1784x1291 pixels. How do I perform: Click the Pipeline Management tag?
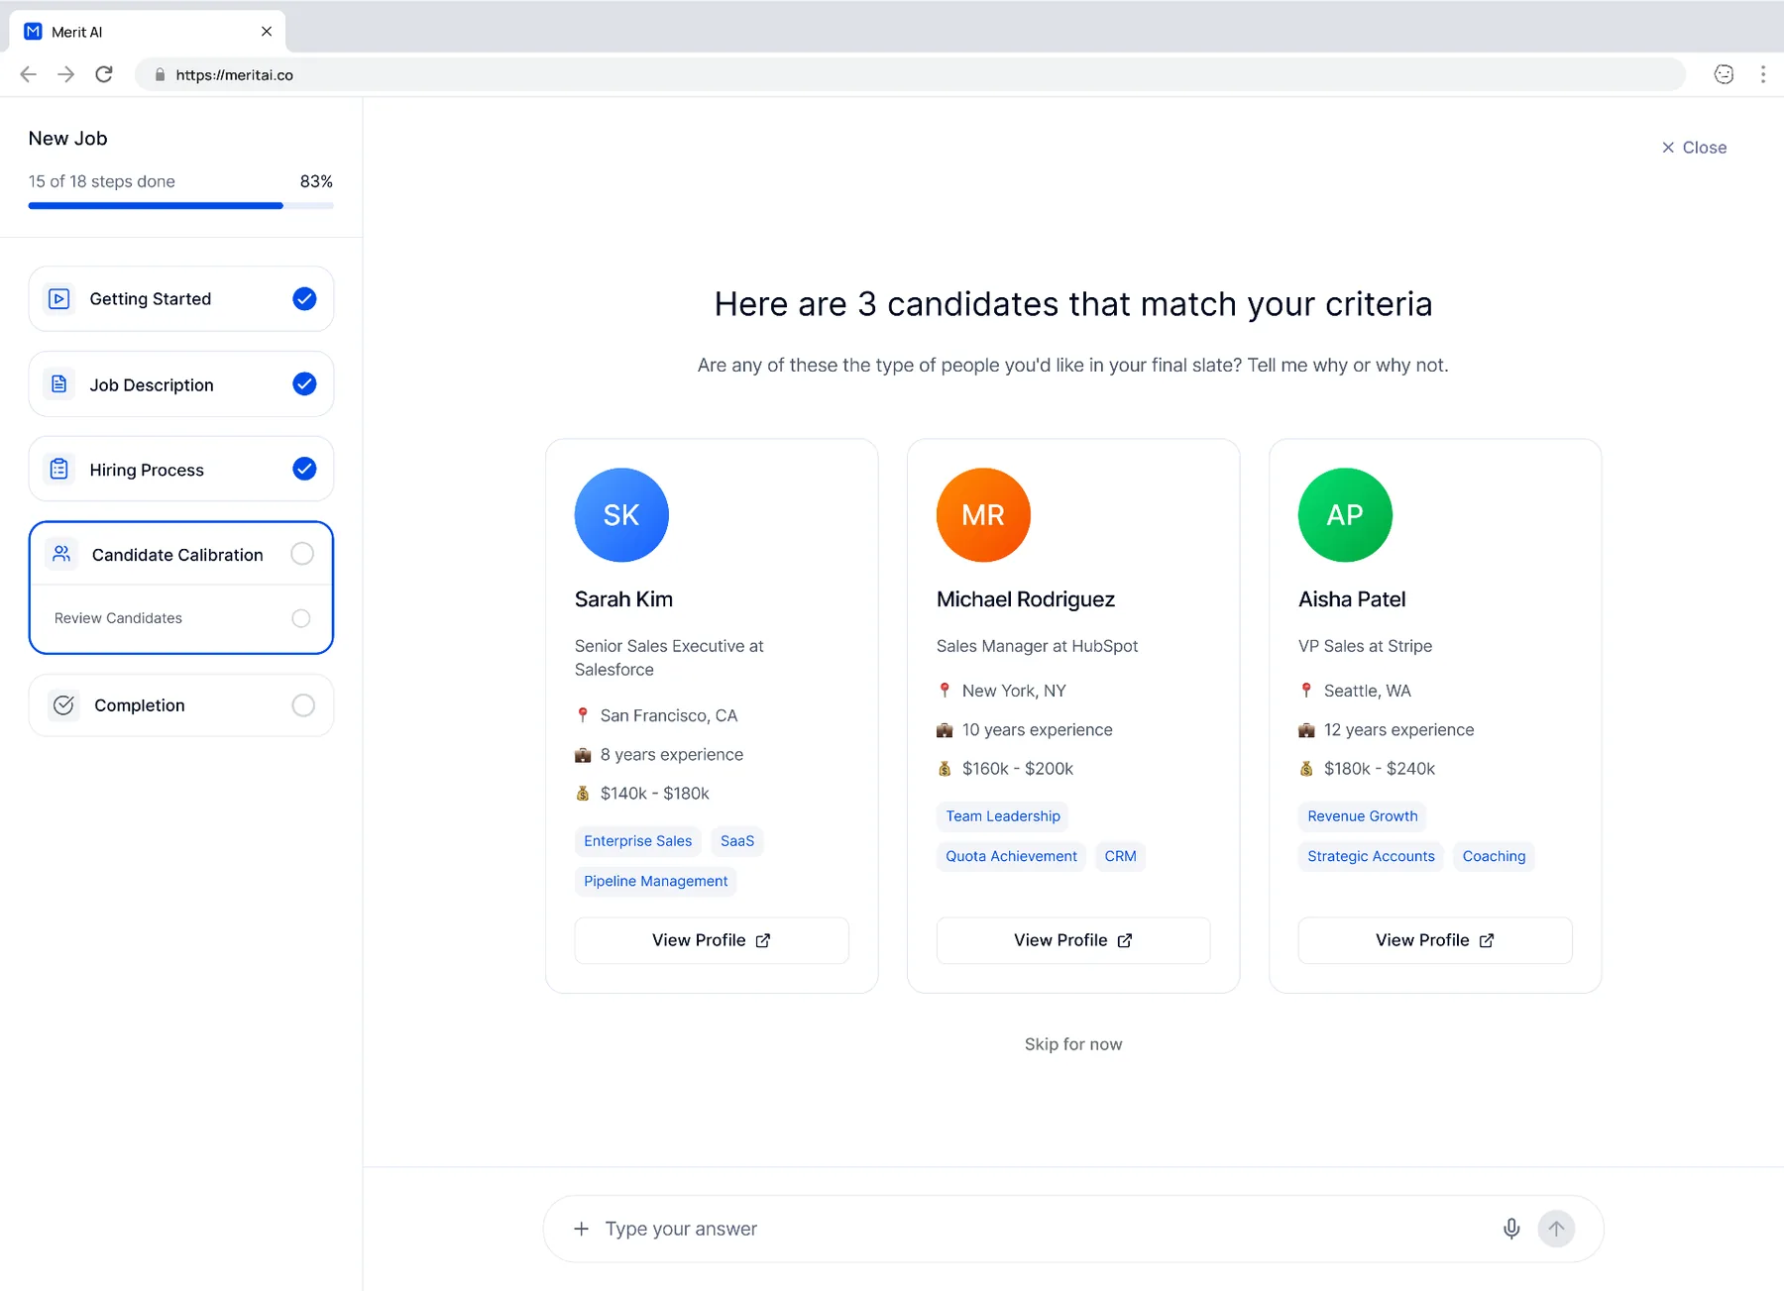click(x=656, y=881)
